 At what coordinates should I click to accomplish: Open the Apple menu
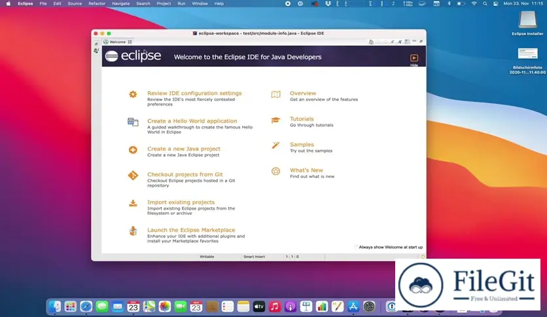click(x=9, y=3)
